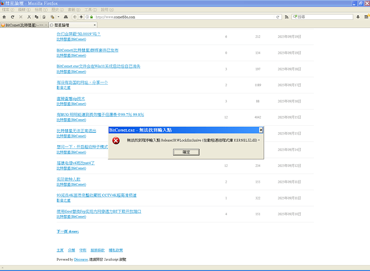370x271 pixels.
Task: Open the downloads arrow icon
Action: pos(358,17)
